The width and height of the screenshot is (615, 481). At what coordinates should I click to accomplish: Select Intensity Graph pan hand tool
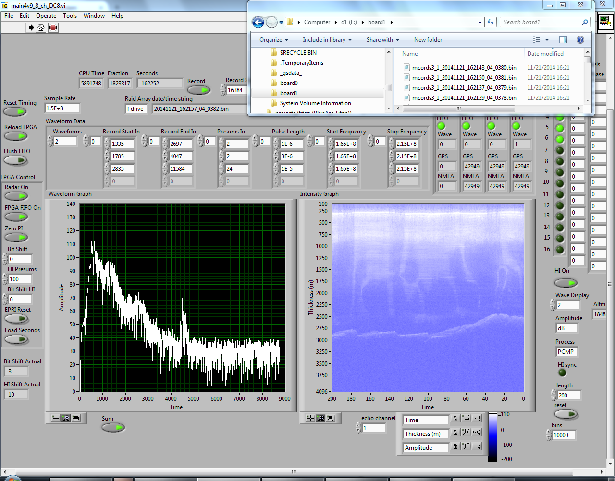tap(331, 418)
